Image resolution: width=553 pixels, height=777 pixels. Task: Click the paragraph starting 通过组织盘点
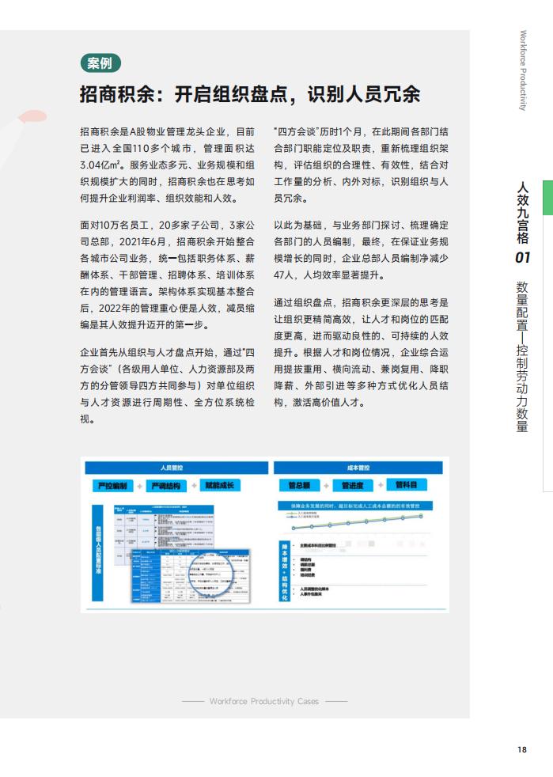tap(362, 352)
